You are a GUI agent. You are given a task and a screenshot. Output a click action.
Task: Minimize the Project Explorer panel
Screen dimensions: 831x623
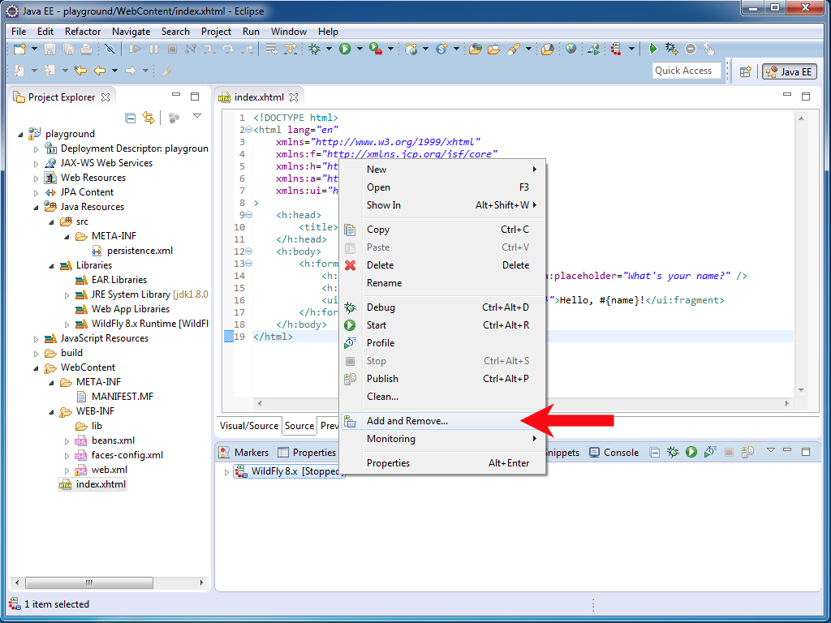click(x=176, y=95)
